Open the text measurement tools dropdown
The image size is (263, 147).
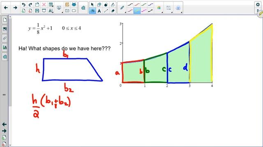[x=51, y=11]
